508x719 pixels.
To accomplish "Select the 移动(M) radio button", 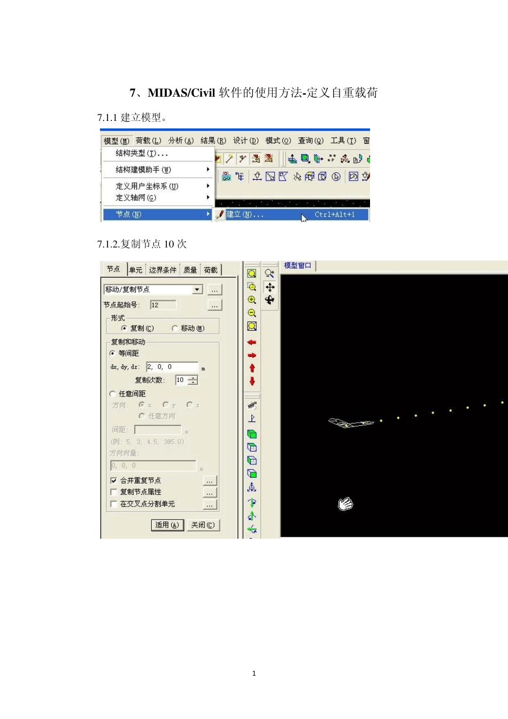I will tap(175, 328).
